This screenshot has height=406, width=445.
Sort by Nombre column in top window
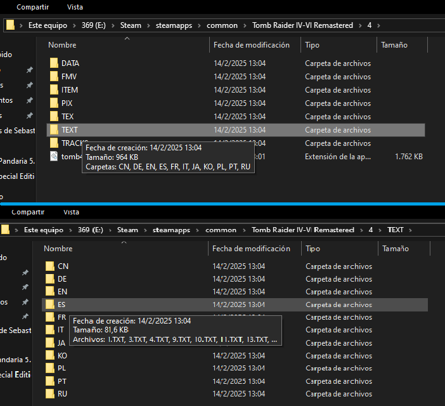(x=62, y=45)
